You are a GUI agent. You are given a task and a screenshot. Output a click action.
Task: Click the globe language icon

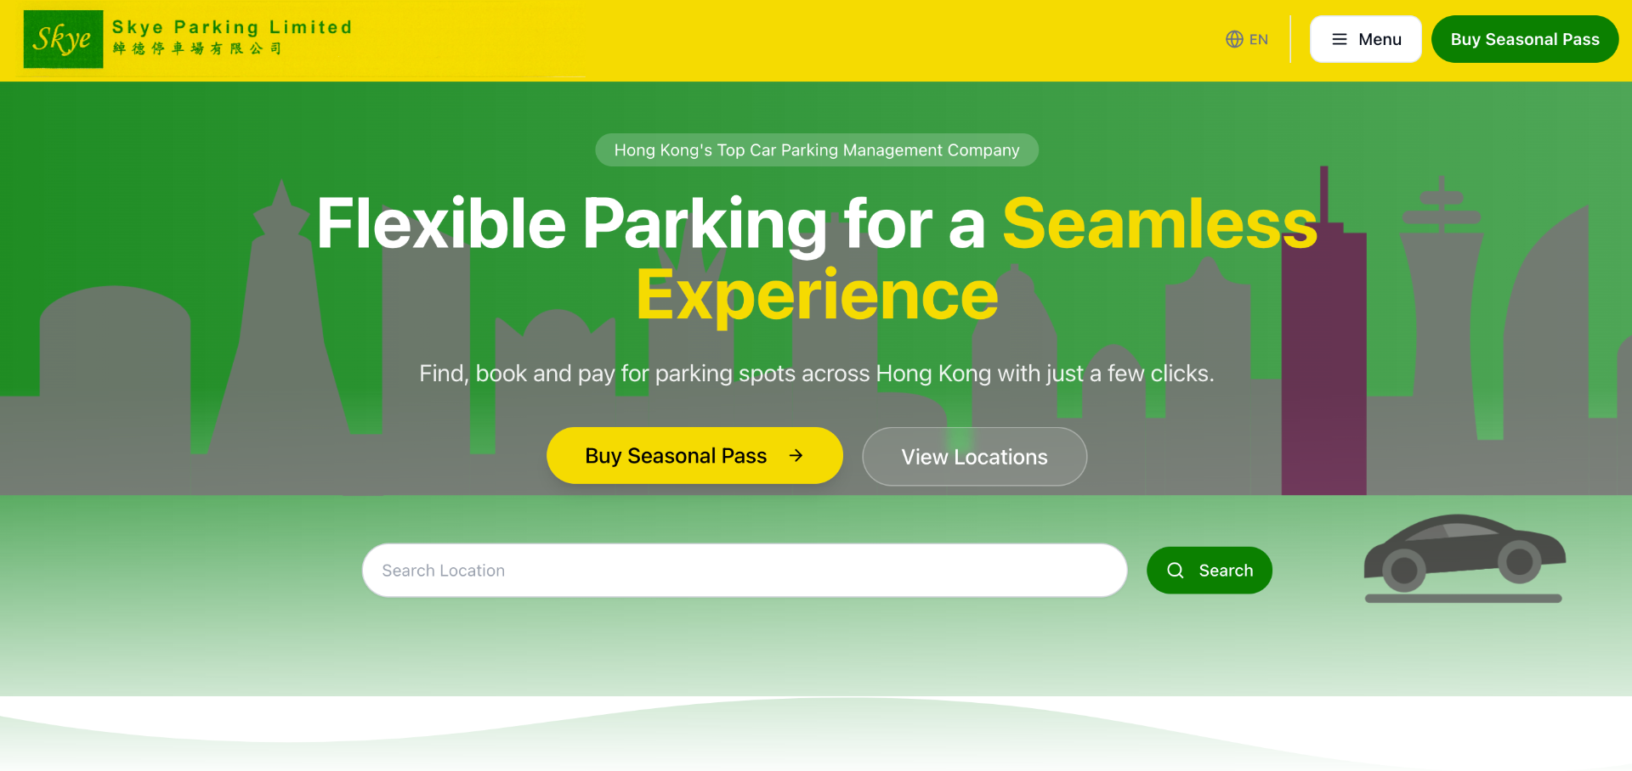1234,39
